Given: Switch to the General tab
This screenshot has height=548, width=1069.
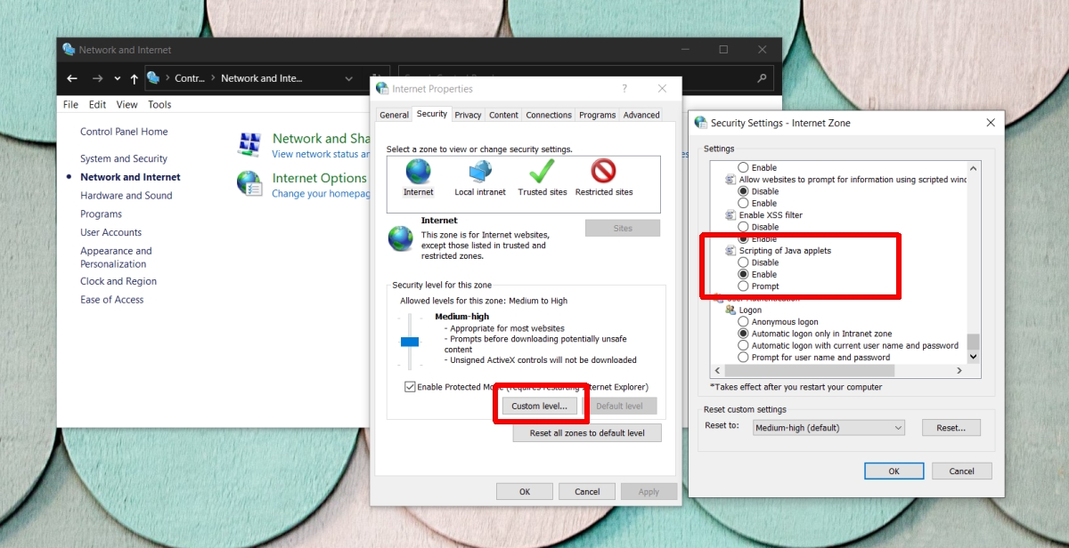Looking at the screenshot, I should (394, 115).
